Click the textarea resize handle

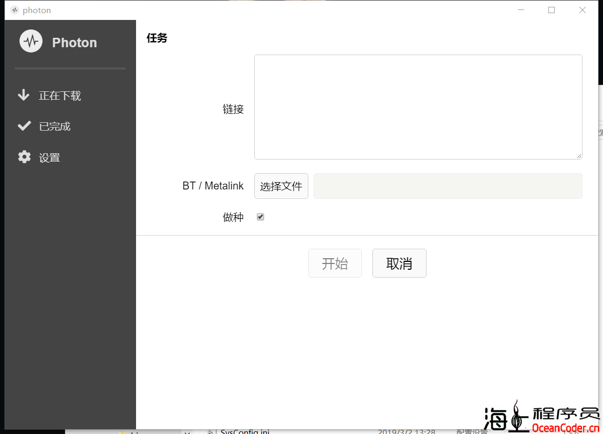click(579, 156)
